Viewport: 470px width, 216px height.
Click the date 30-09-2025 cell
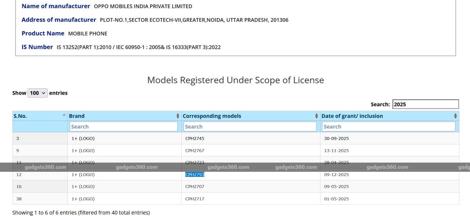coord(336,139)
